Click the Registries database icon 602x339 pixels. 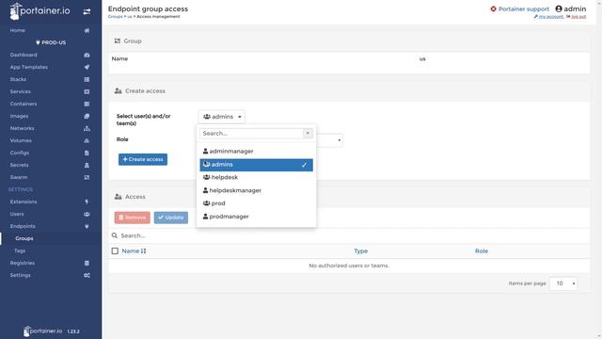(87, 264)
